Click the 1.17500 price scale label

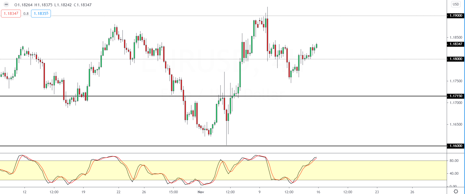[456, 81]
